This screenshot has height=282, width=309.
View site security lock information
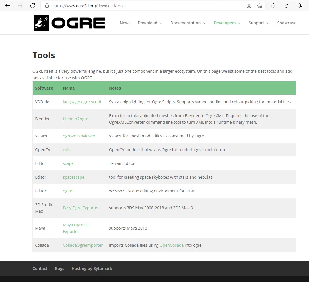(47, 6)
